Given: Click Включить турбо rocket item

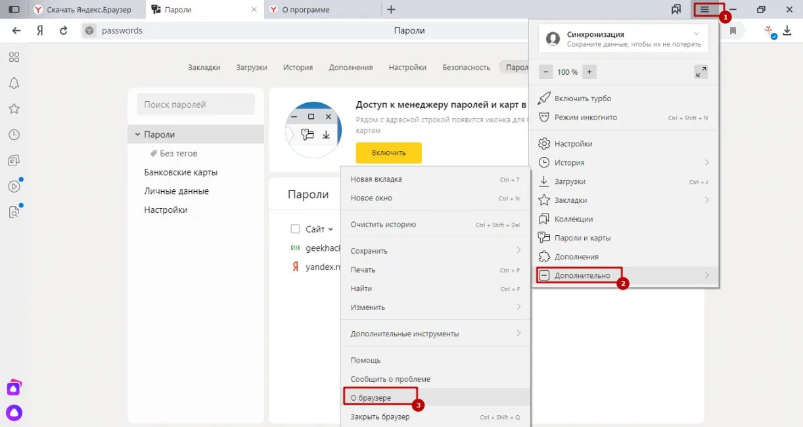Looking at the screenshot, I should [624, 98].
